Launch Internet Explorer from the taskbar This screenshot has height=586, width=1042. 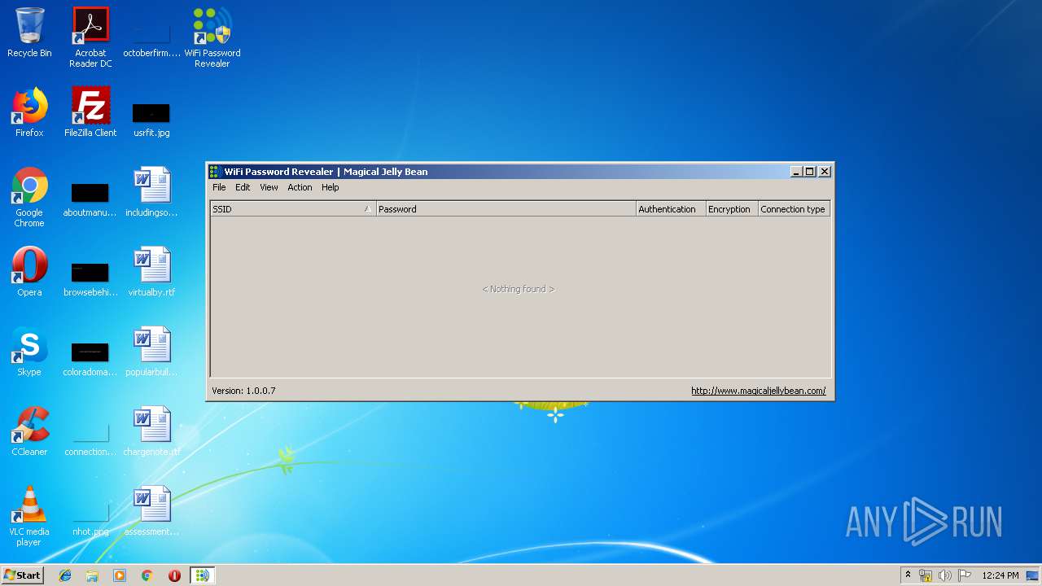[x=65, y=575]
